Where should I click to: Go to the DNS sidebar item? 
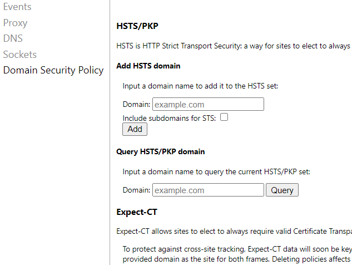[x=13, y=38]
